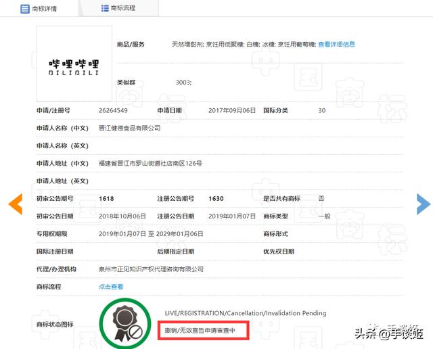Select status text 撤销/无效宣告申请审查中
This screenshot has width=433, height=349.
coord(200,330)
